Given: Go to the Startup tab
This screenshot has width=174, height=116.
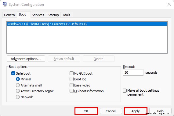Looking at the screenshot, I should pos(53,15).
